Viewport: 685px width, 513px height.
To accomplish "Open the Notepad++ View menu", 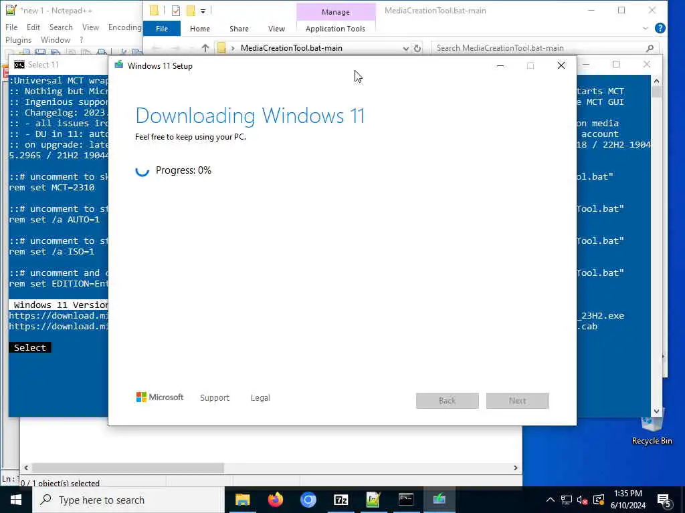I will pos(90,27).
